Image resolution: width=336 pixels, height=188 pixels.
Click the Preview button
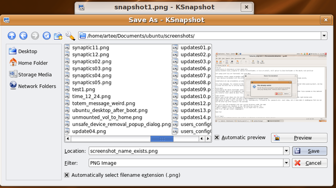(x=299, y=138)
